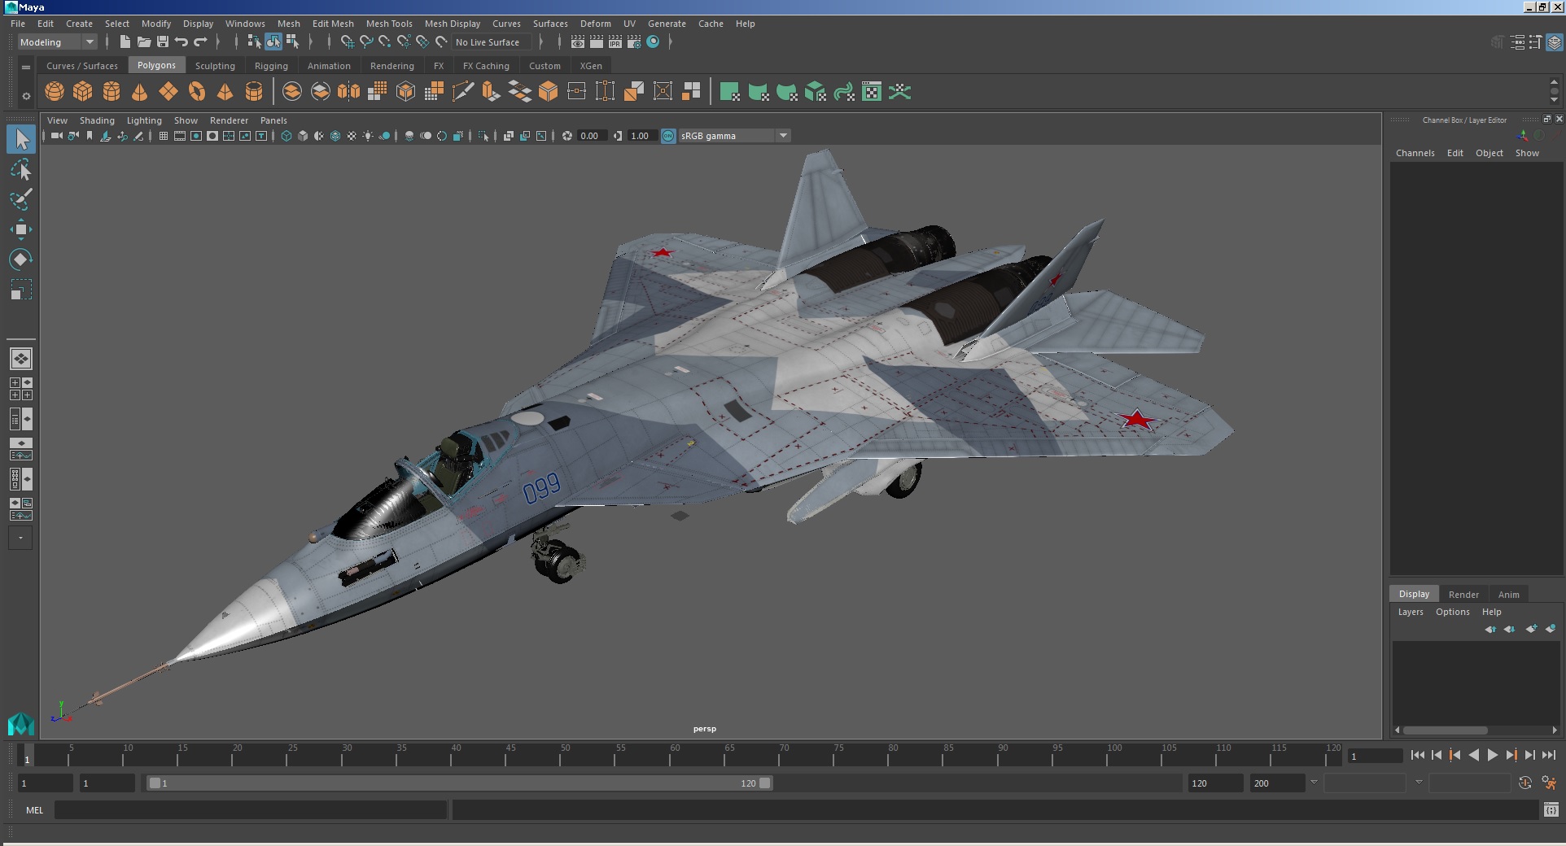Open the viewport Renderer menu
This screenshot has width=1566, height=846.
click(x=229, y=120)
